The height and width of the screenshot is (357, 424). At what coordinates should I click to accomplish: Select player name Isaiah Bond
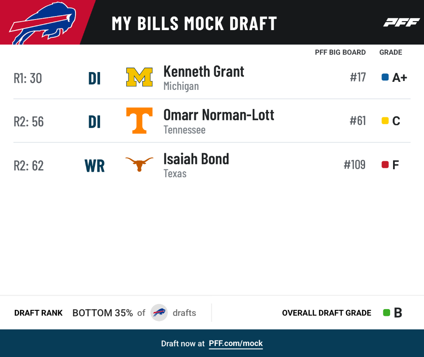tap(196, 159)
